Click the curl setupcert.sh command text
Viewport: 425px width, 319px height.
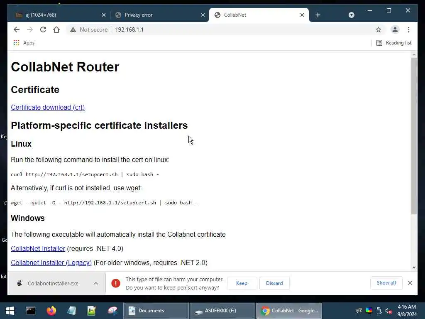click(85, 174)
